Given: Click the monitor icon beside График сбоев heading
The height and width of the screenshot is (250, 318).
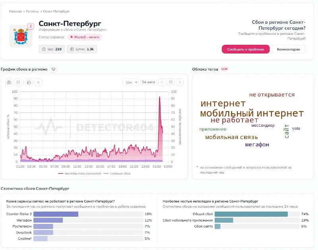Looking at the screenshot, I should (53, 69).
